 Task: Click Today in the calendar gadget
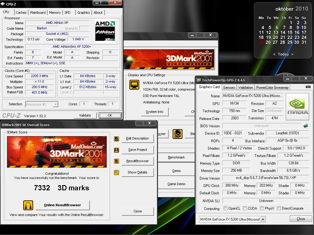[283, 54]
